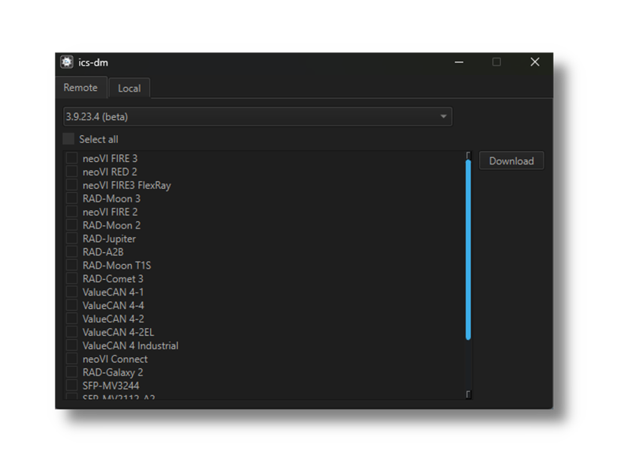Select the 'RAD-Jupiter' text label

[109, 239]
